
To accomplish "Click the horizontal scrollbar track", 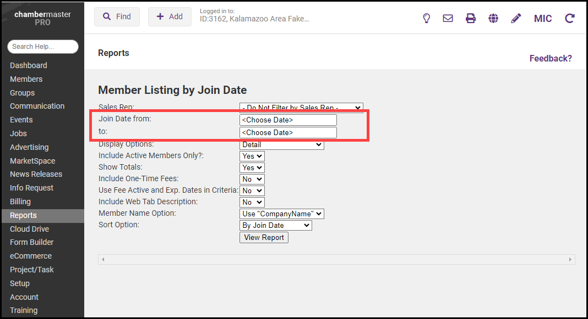I will [336, 259].
